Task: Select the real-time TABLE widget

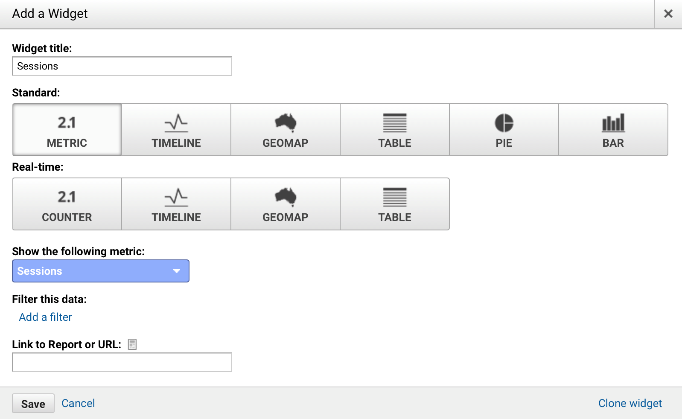Action: pos(395,204)
